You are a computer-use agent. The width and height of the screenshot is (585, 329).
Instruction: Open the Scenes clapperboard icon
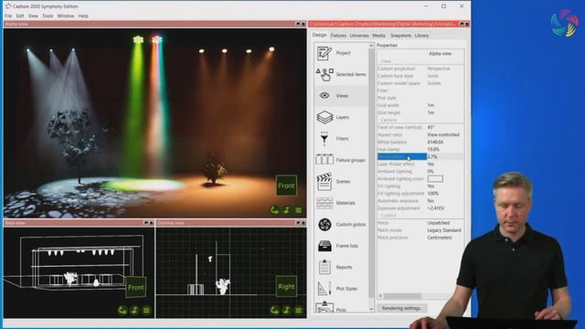click(x=324, y=181)
